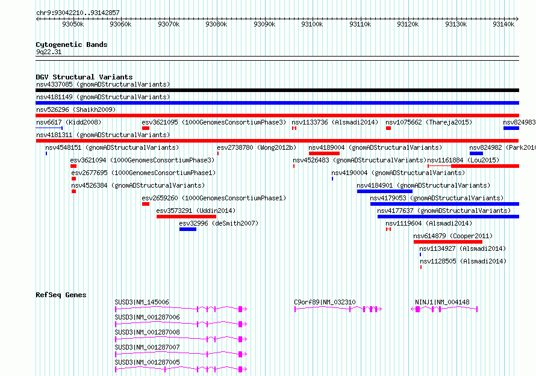Image resolution: width=536 pixels, height=376 pixels.
Task: Click the NINJ1 gene model glyph
Action: (444, 309)
